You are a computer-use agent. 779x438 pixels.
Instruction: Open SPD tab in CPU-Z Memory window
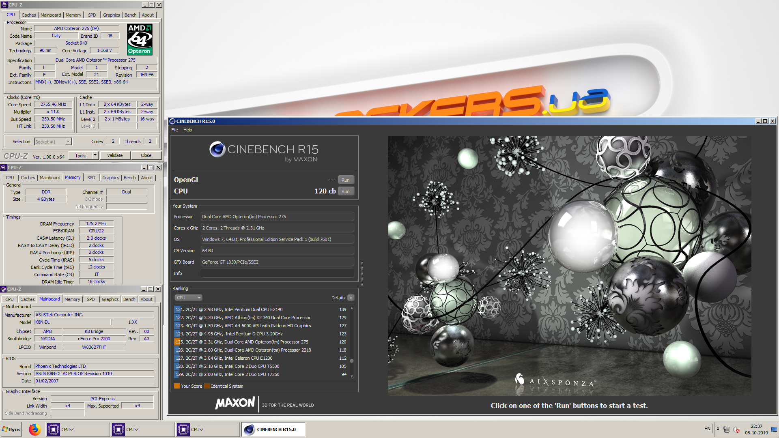click(x=91, y=178)
